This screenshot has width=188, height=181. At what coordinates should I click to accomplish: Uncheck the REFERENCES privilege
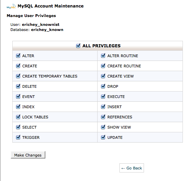click(x=103, y=117)
